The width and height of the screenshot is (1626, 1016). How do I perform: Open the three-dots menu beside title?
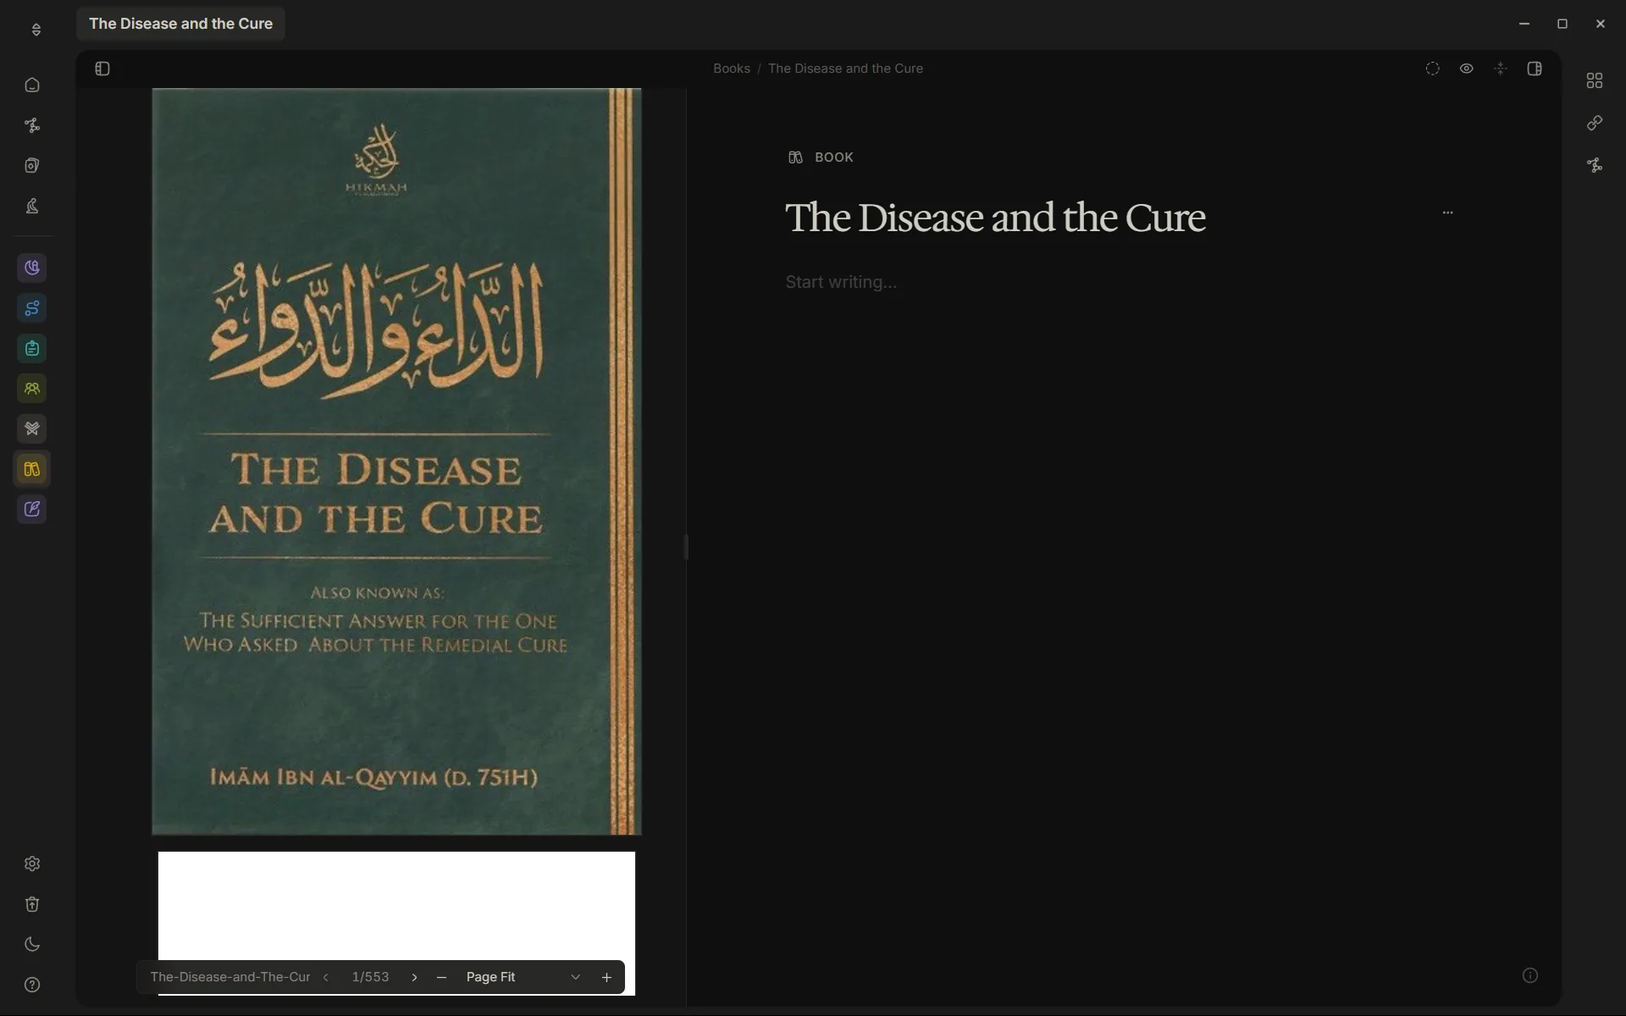1447,213
